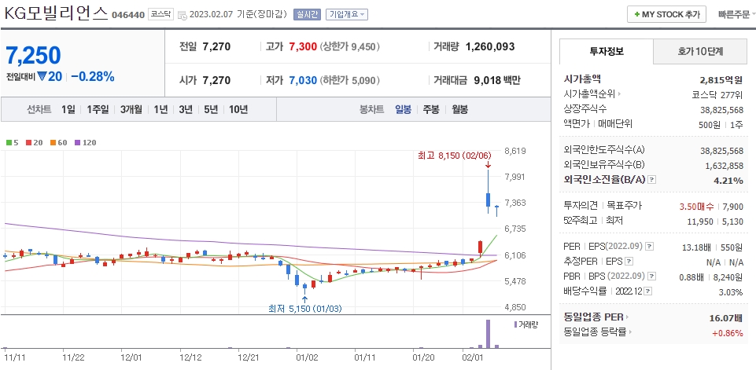Click the 상한가 9,450 text

349,46
